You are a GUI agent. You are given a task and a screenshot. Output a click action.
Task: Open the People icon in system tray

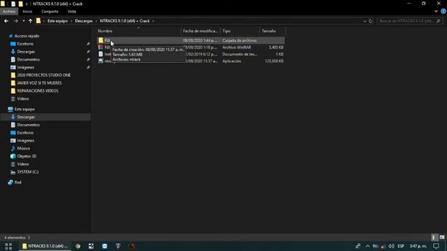(x=358, y=246)
